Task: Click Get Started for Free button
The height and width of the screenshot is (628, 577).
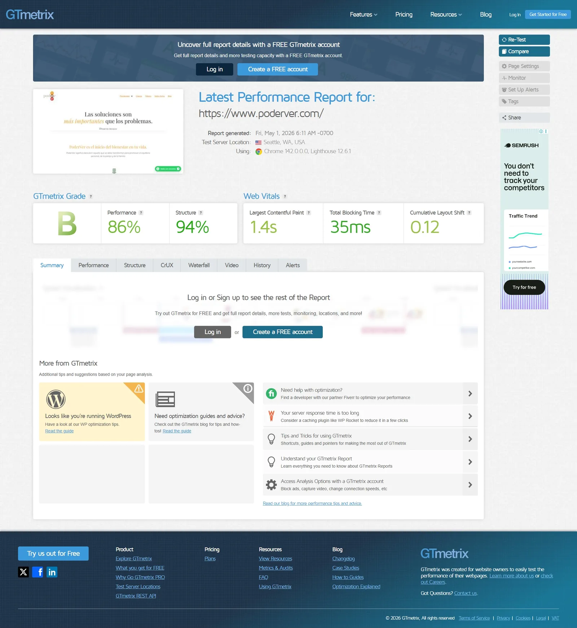Action: pos(548,14)
